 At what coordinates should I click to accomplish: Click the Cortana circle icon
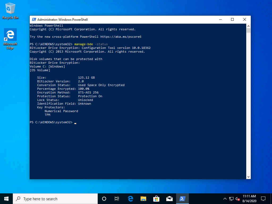coord(104,199)
